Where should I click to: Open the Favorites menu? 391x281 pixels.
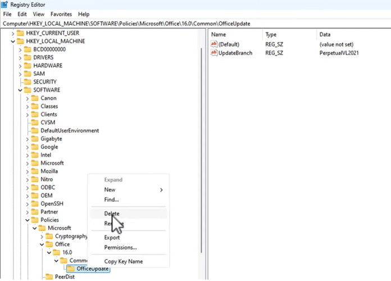tap(61, 14)
